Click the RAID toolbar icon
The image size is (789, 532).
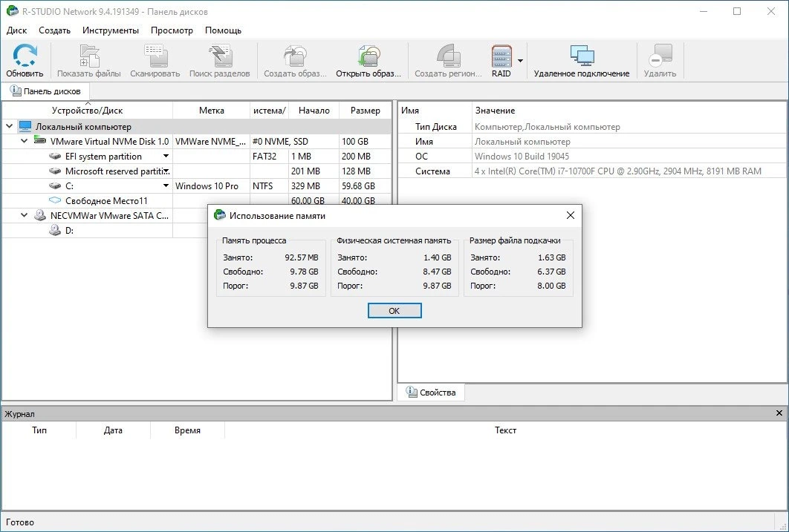click(501, 55)
